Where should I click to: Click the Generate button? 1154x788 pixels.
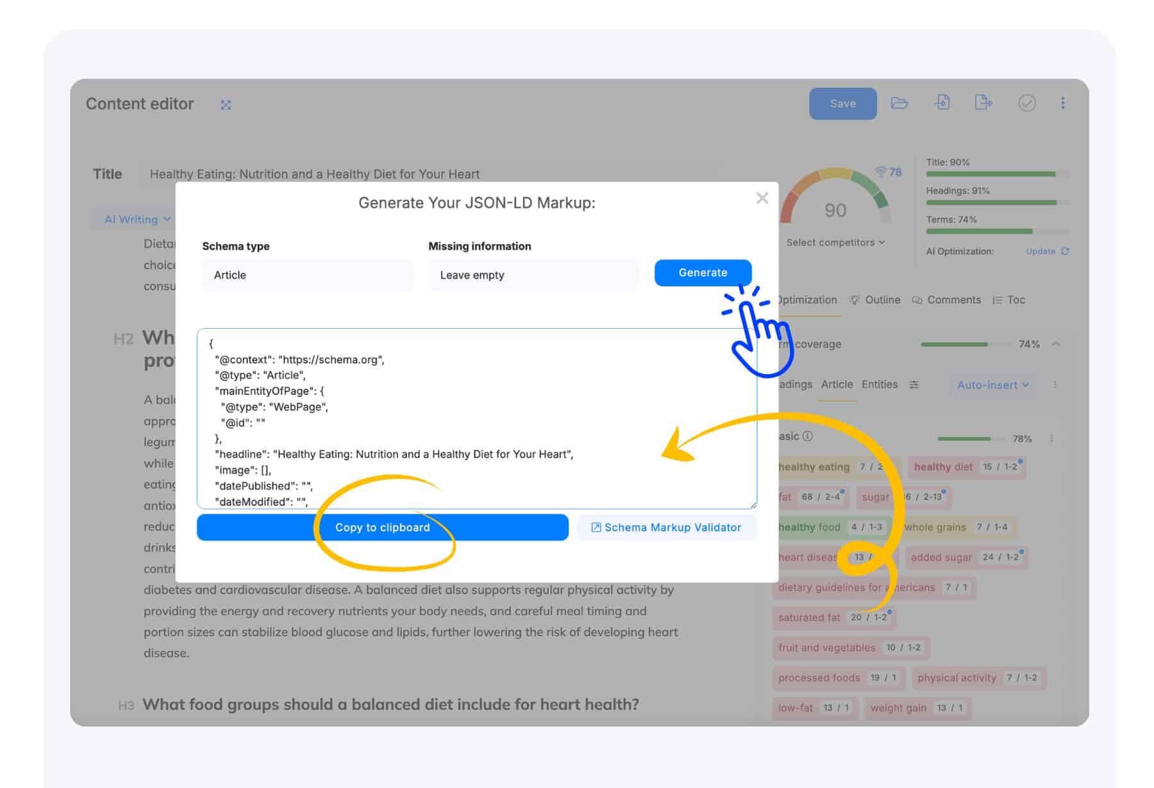click(x=703, y=273)
